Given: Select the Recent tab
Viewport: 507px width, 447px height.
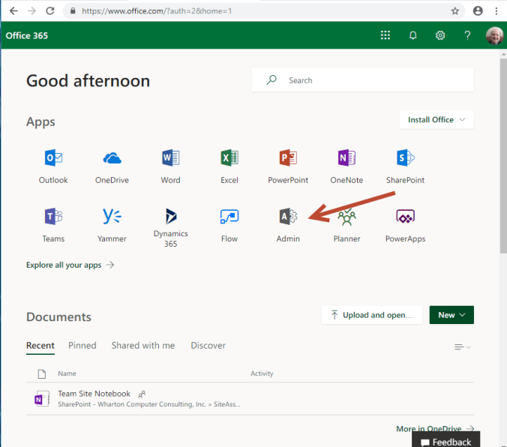Looking at the screenshot, I should tap(40, 346).
